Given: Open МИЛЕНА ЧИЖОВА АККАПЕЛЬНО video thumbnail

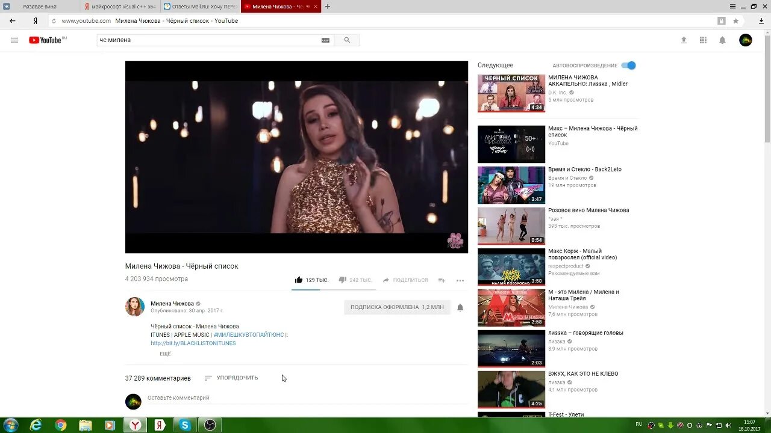Looking at the screenshot, I should [x=511, y=93].
